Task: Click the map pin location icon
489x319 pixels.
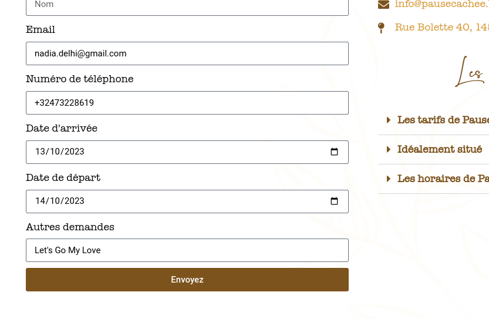Action: point(381,28)
